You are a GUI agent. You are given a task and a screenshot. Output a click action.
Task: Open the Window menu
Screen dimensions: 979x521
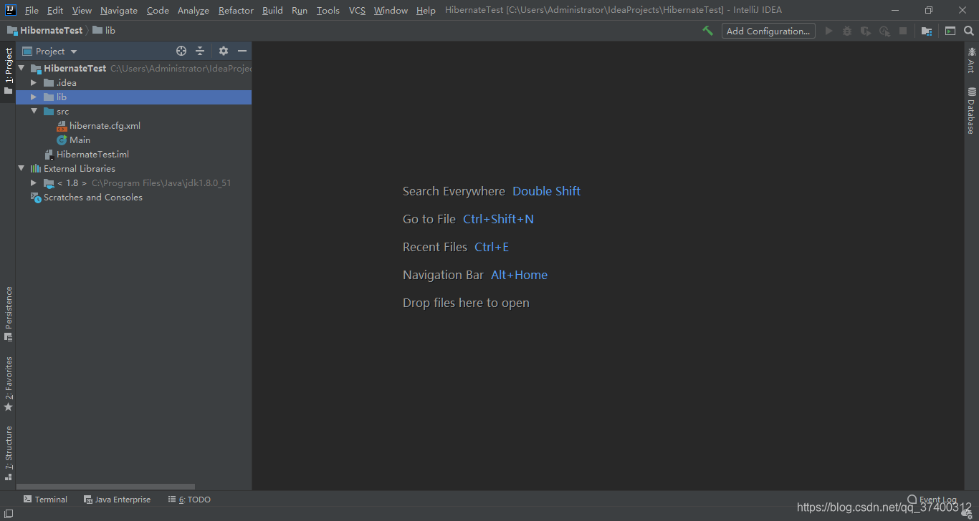pyautogui.click(x=391, y=10)
